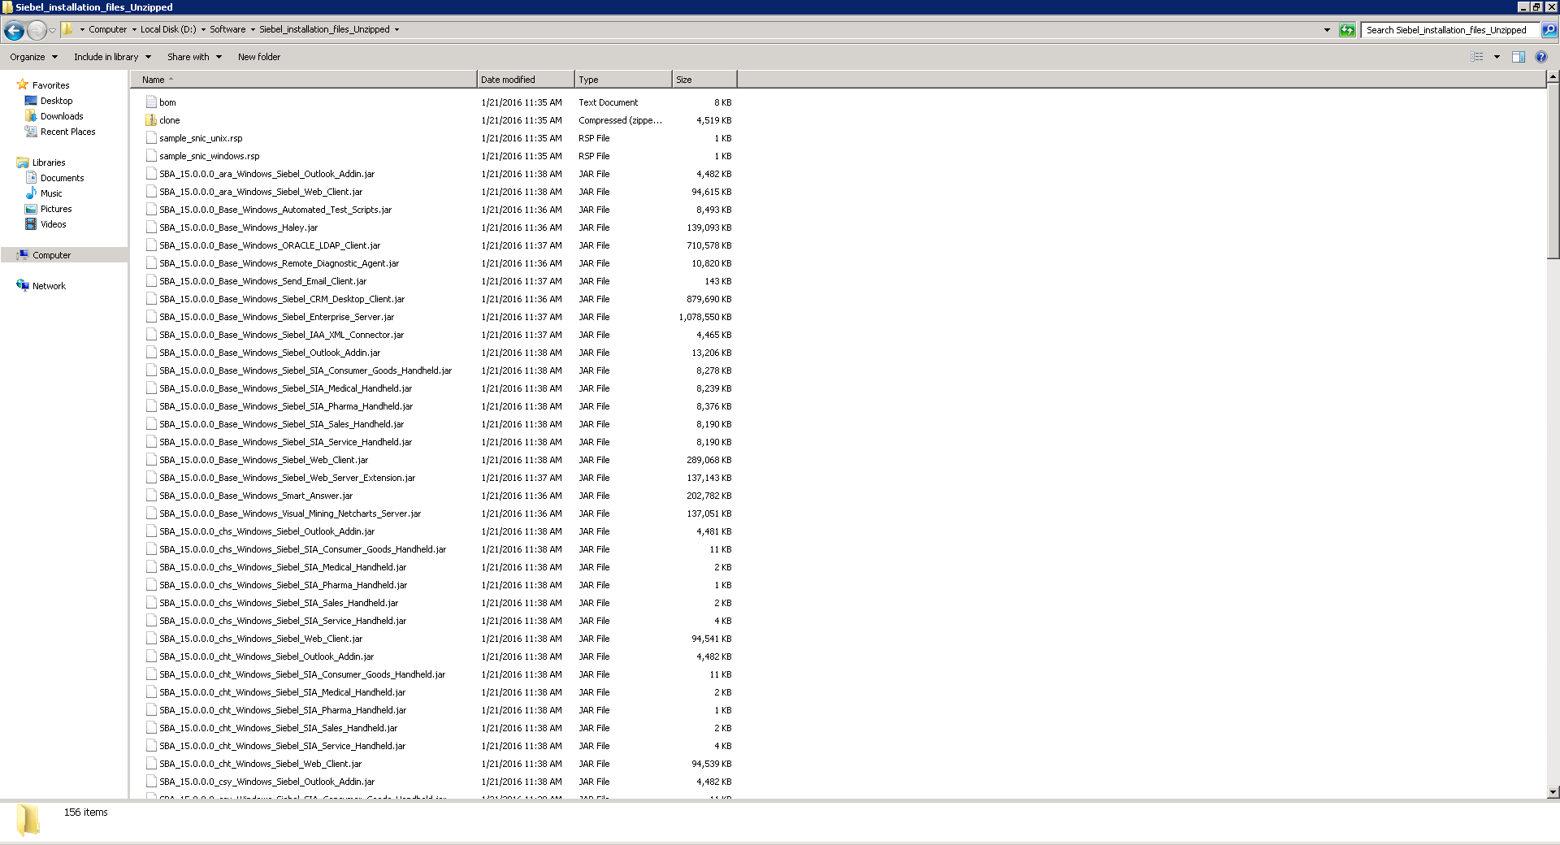Create a New folder

click(x=258, y=57)
